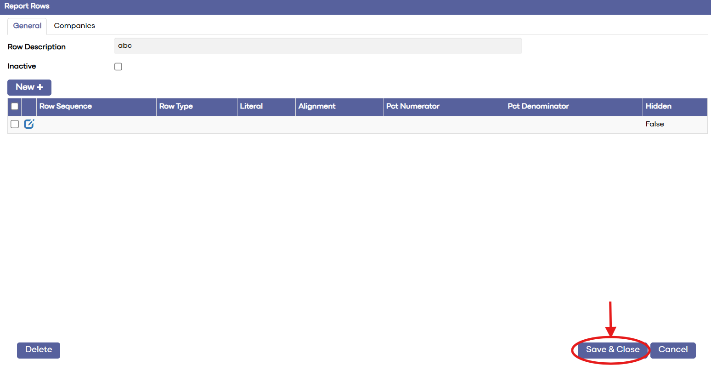Screen dimensions: 711x365
Task: Open the Companies tab
Action: coord(74,26)
